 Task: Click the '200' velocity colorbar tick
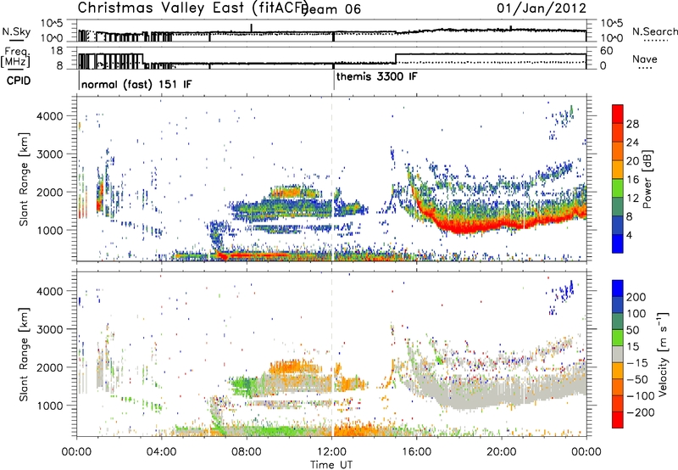[x=636, y=297]
